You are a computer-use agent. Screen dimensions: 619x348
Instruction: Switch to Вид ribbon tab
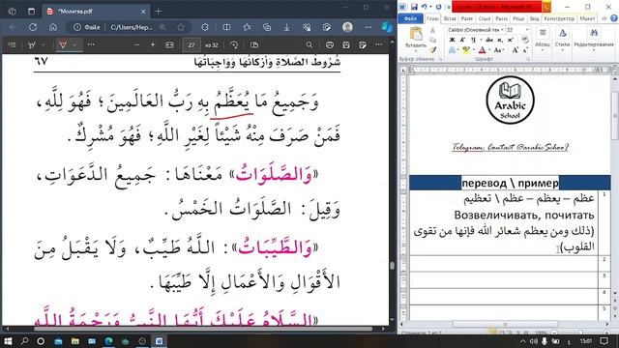coord(534,18)
